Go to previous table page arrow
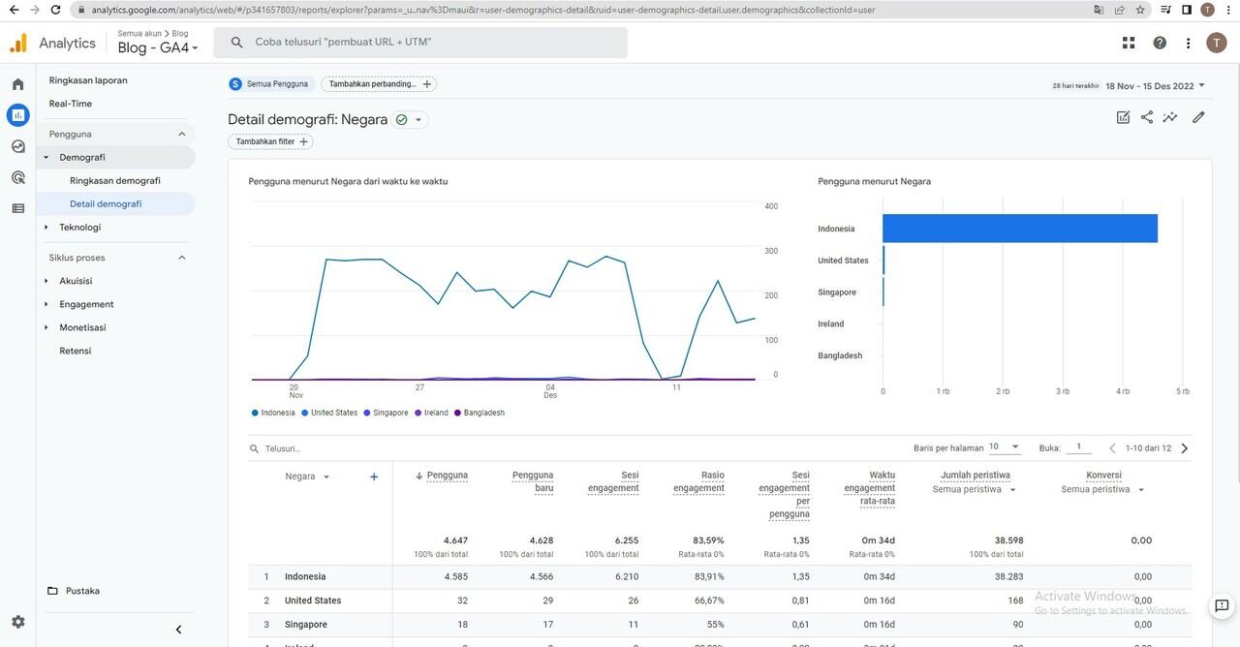1240x647 pixels. pos(1112,448)
